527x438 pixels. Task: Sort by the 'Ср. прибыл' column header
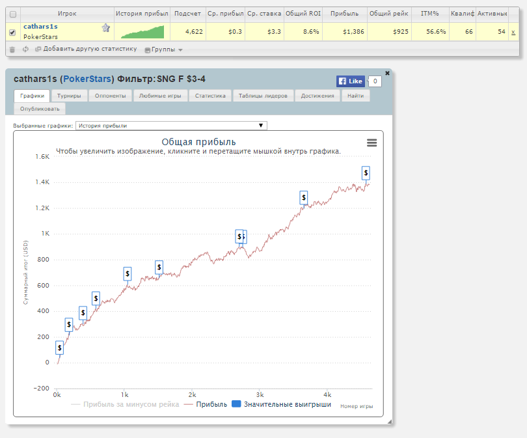226,14
